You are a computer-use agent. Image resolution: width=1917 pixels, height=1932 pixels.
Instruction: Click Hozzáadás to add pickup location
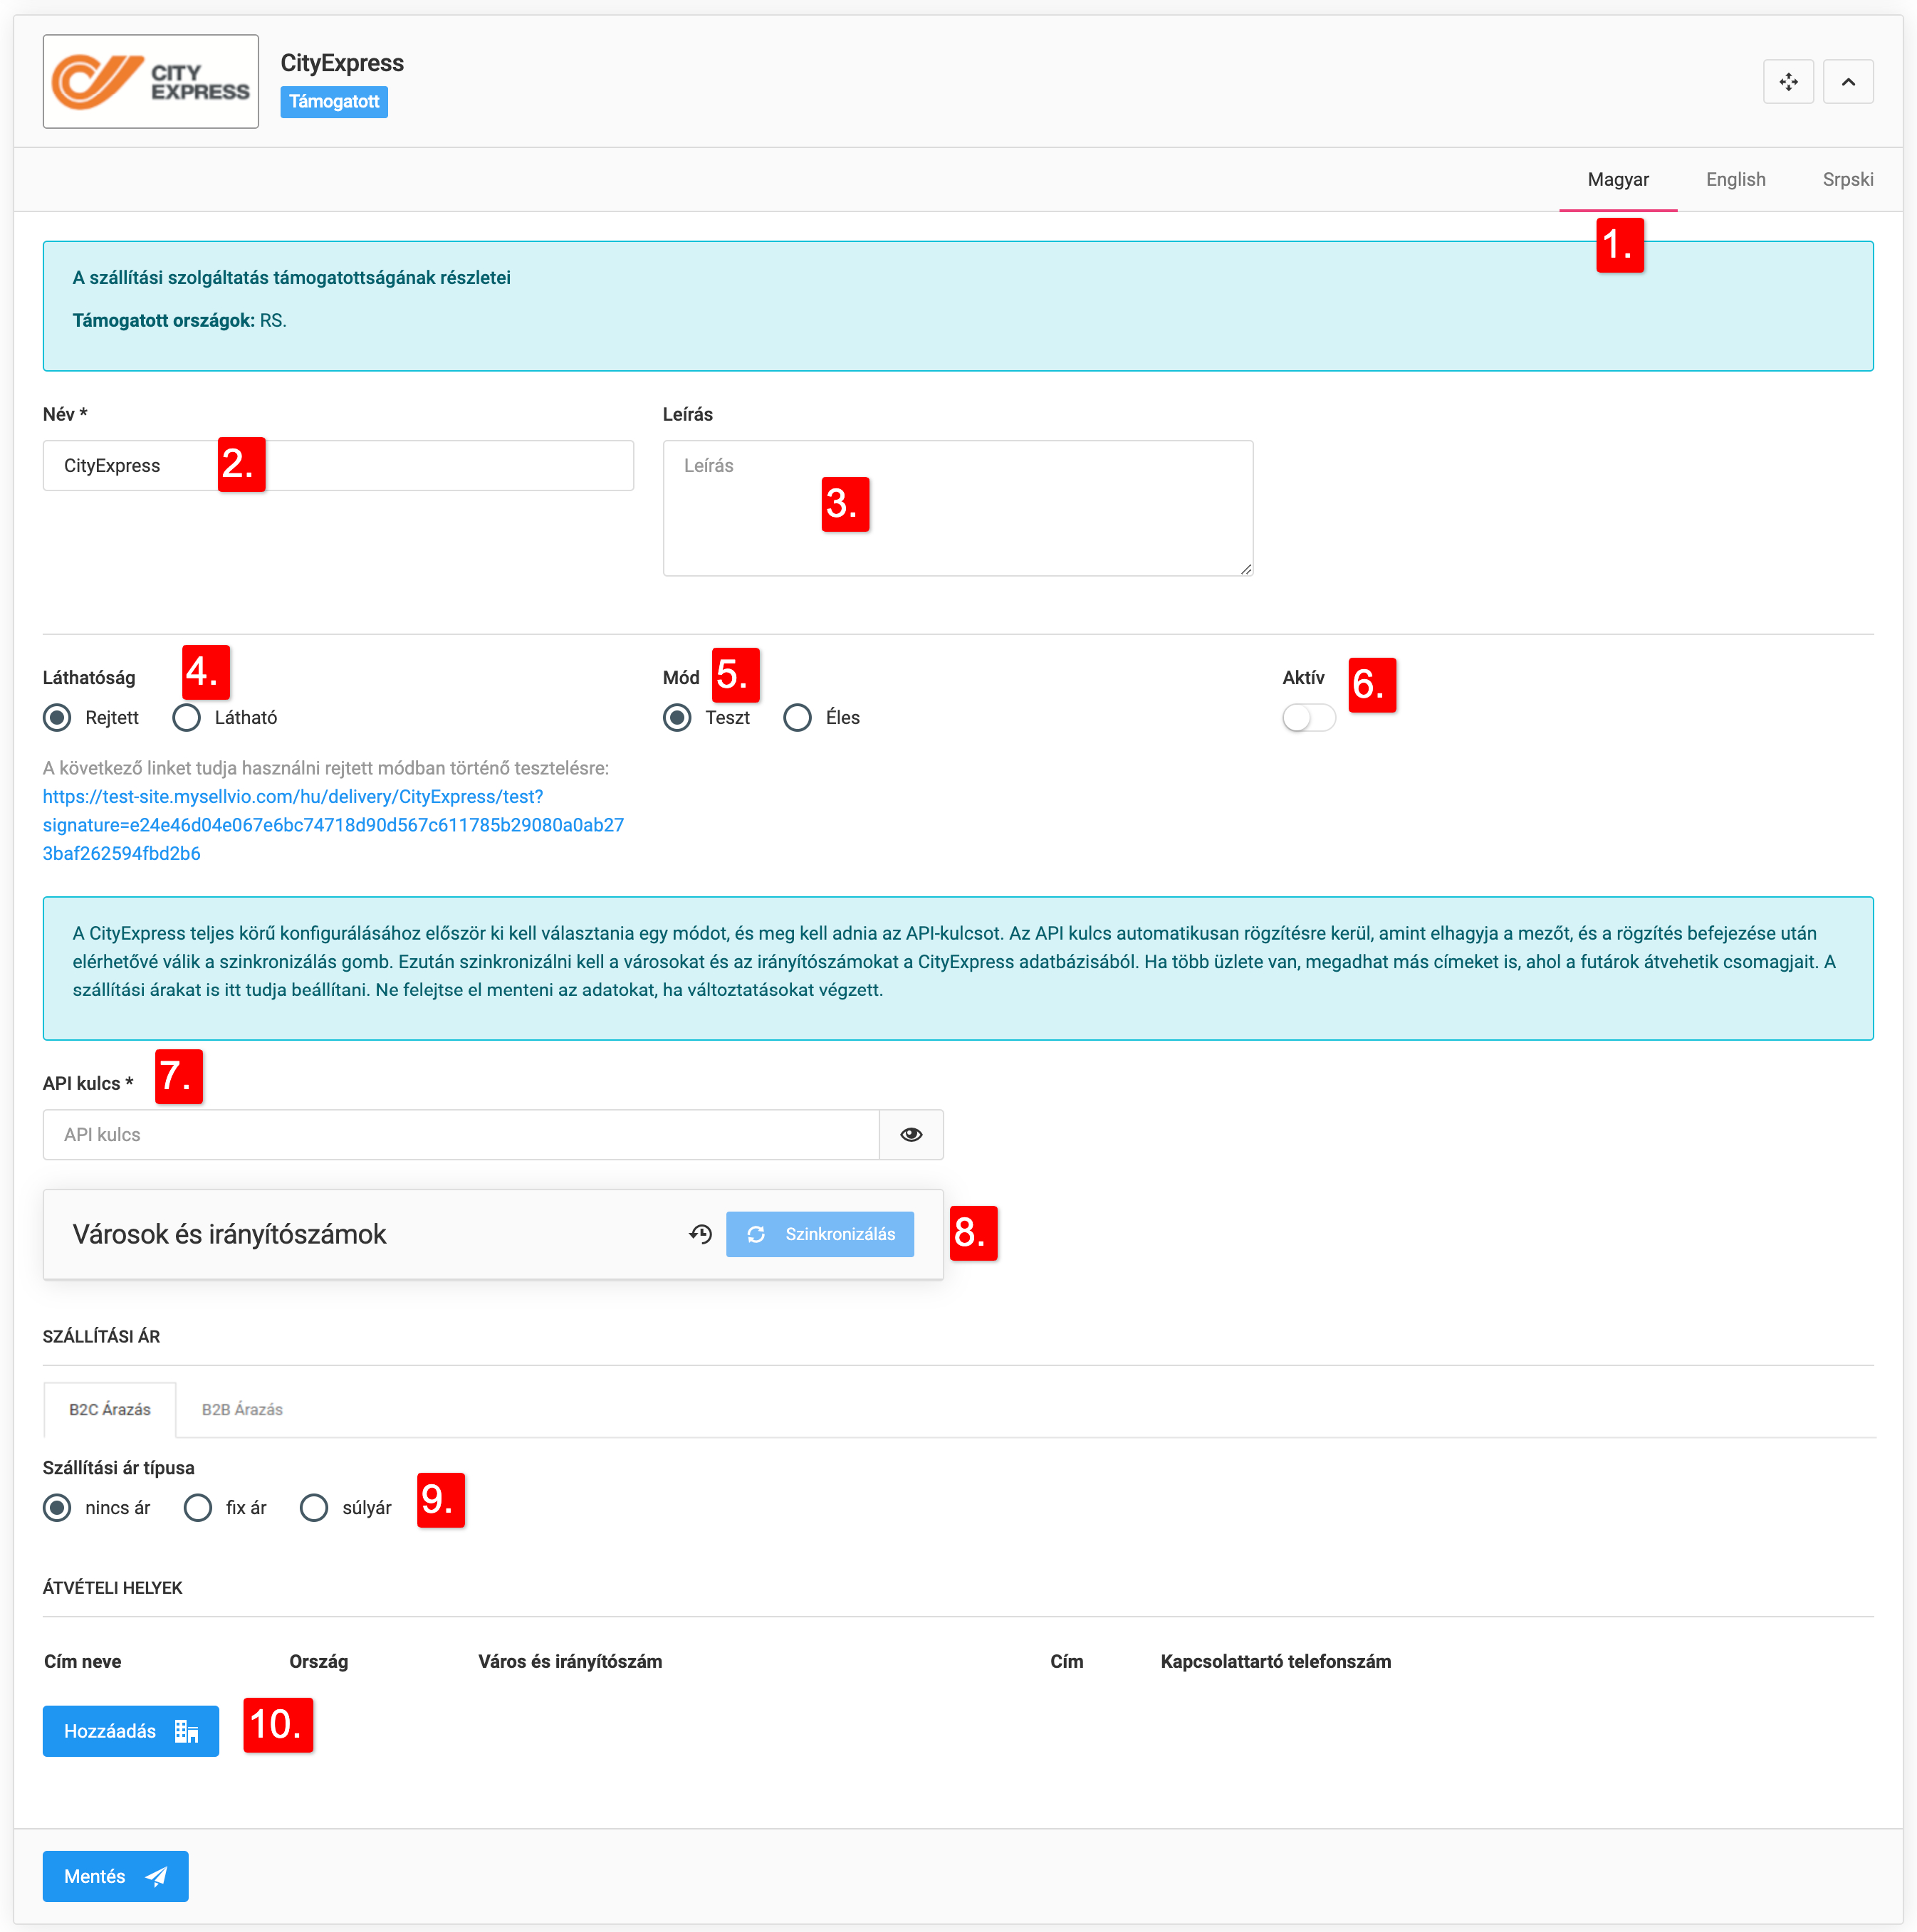click(131, 1731)
